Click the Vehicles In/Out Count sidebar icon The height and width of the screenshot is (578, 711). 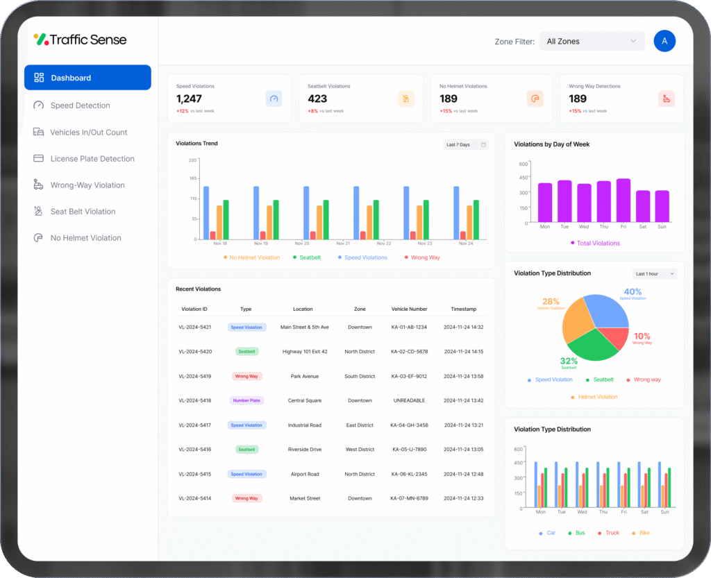pyautogui.click(x=38, y=133)
